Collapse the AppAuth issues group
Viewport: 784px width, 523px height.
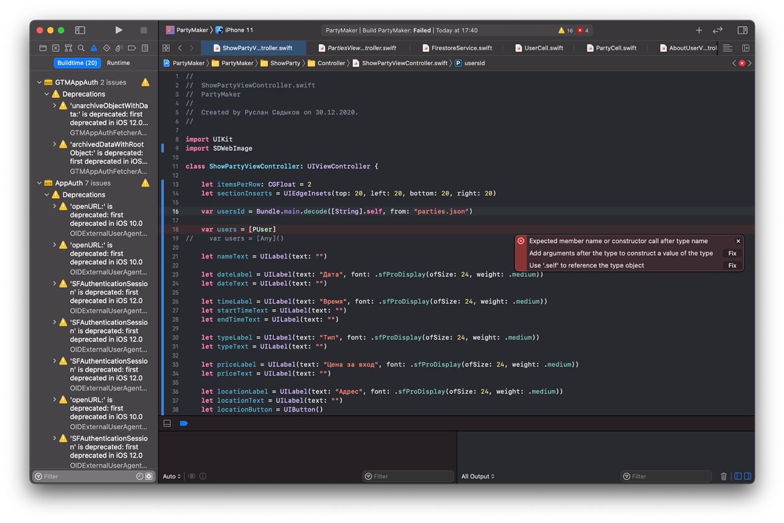(39, 182)
